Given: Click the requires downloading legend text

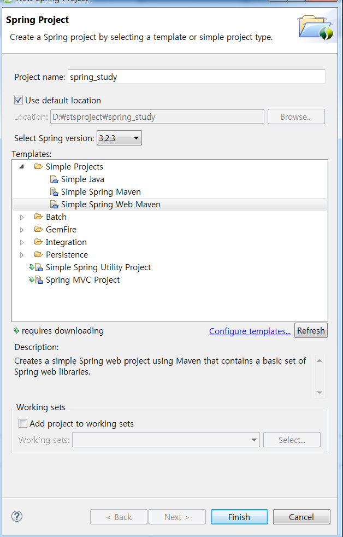Looking at the screenshot, I should (63, 330).
